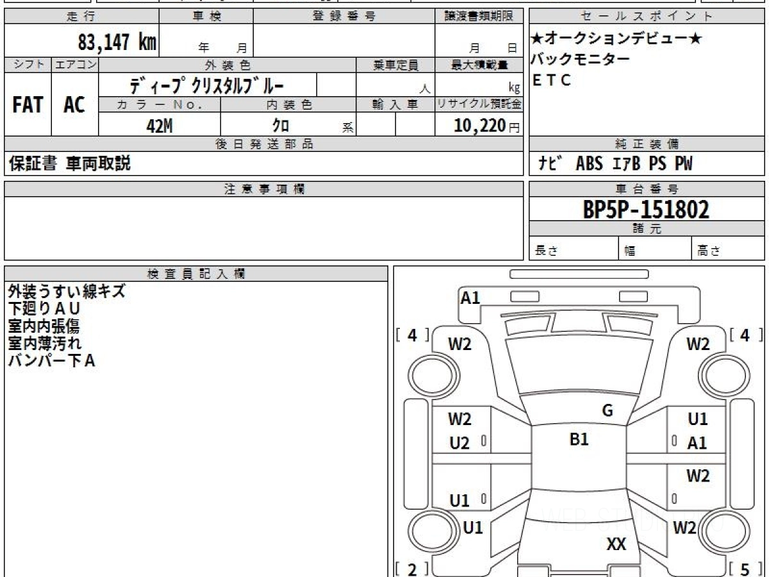Select the FAT shift value
Image resolution: width=769 pixels, height=577 pixels.
28,105
